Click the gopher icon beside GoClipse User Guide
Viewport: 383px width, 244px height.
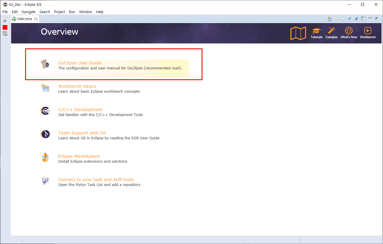(x=45, y=64)
